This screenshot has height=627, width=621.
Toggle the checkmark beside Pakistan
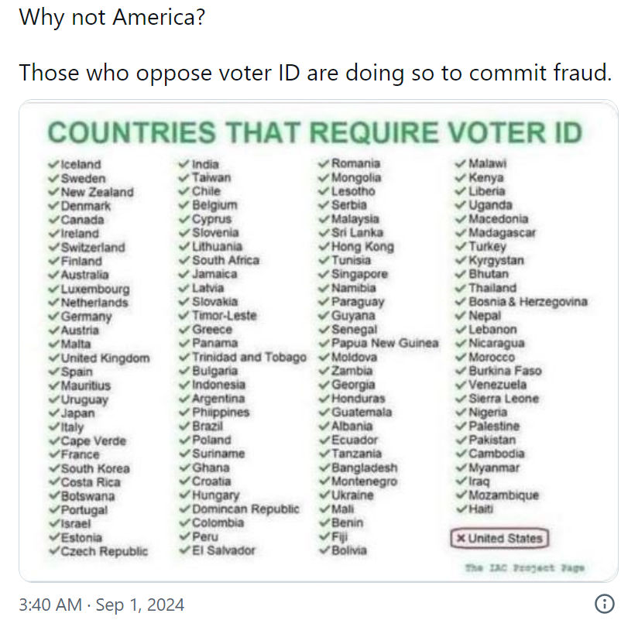[462, 440]
